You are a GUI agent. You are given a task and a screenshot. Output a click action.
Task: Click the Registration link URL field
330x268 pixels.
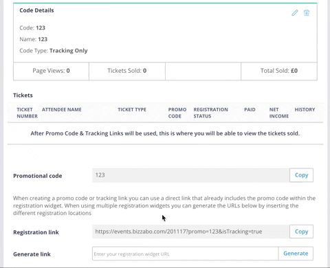coord(191,232)
